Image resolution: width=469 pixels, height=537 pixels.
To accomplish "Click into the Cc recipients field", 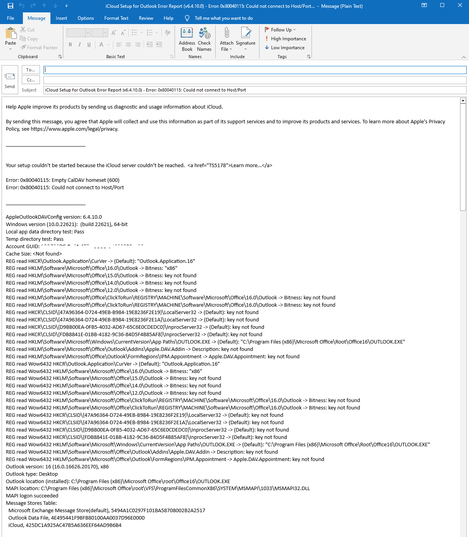I will (255, 80).
